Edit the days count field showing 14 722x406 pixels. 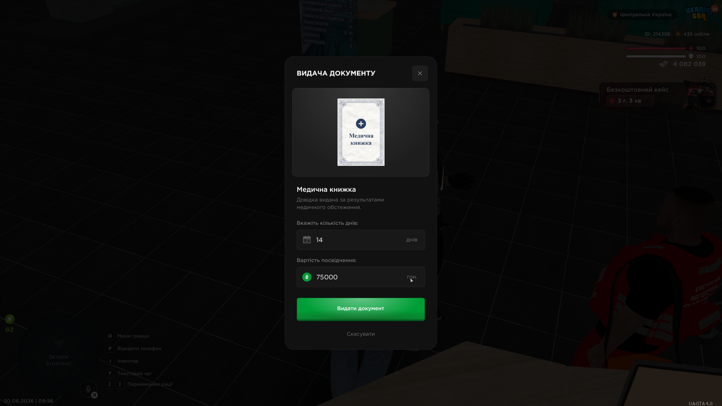(x=360, y=240)
